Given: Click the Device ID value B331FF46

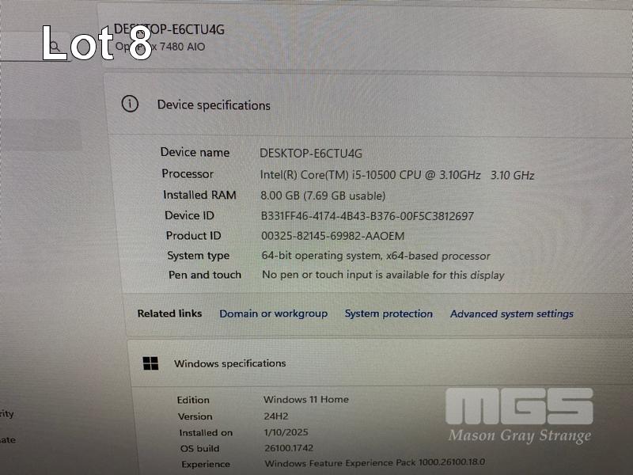Looking at the screenshot, I should coord(367,215).
